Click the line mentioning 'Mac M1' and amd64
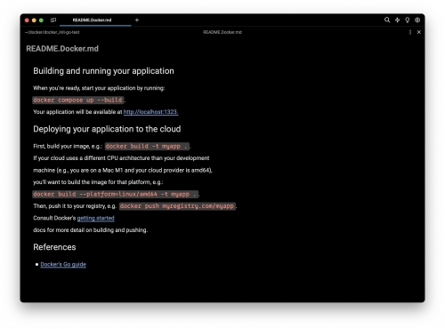The height and width of the screenshot is (329, 445). tap(123, 170)
